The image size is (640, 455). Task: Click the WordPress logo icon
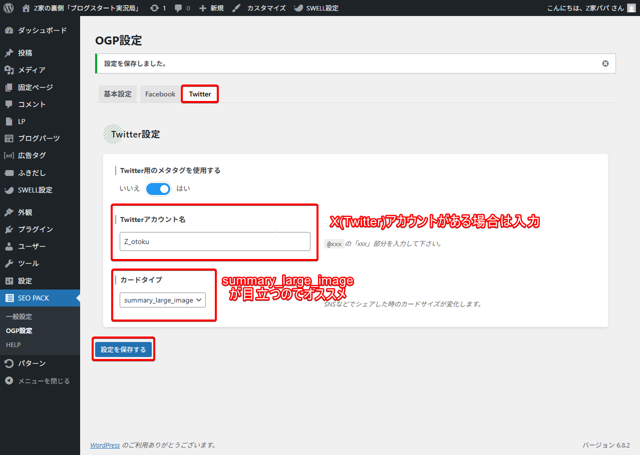[x=8, y=8]
